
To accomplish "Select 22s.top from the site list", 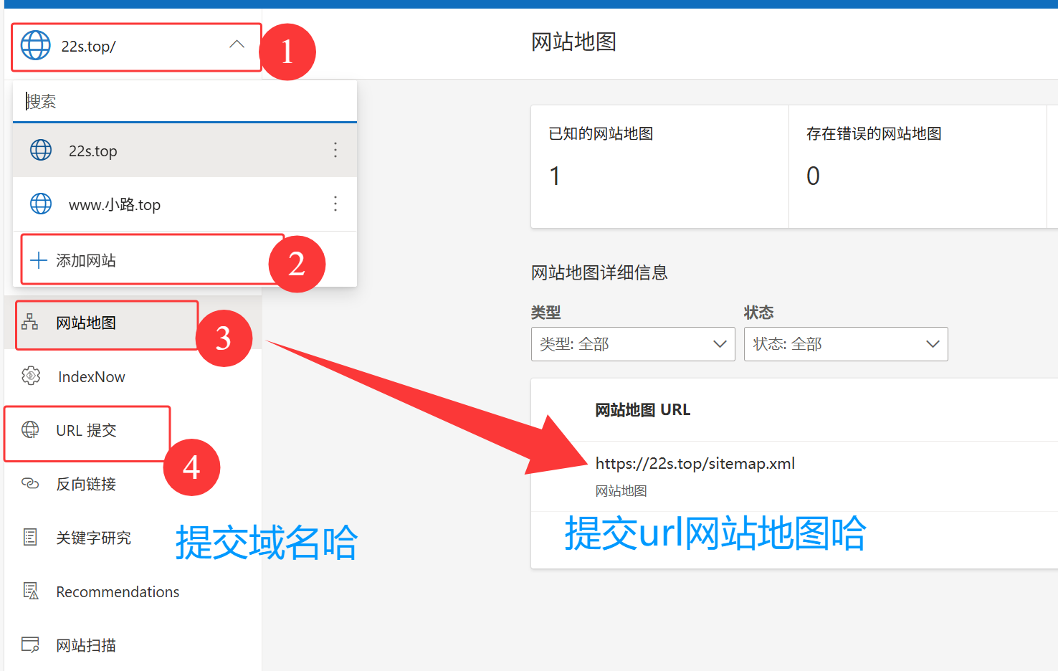I will tap(185, 151).
